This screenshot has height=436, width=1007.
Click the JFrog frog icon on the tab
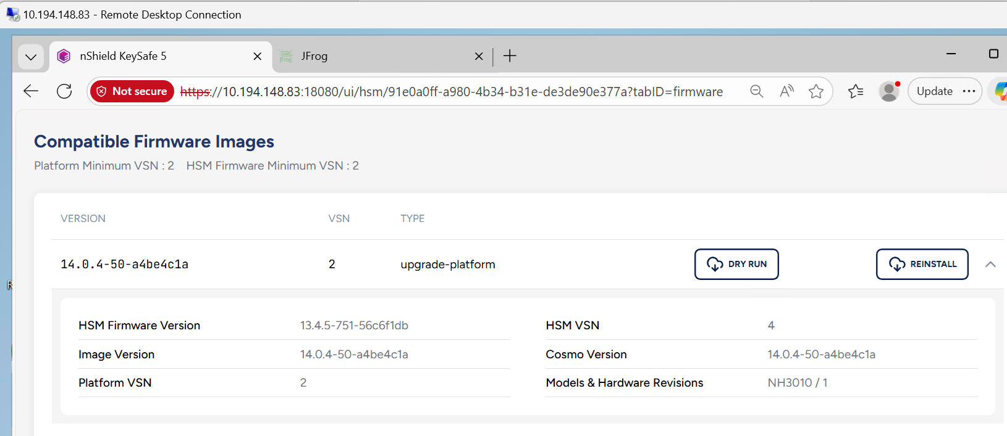(x=286, y=56)
